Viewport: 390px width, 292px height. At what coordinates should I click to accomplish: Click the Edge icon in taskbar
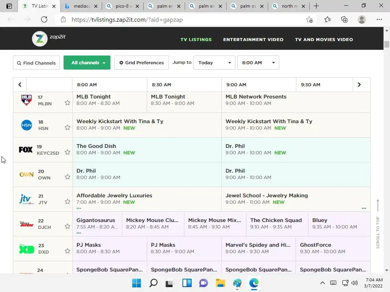pos(254,283)
